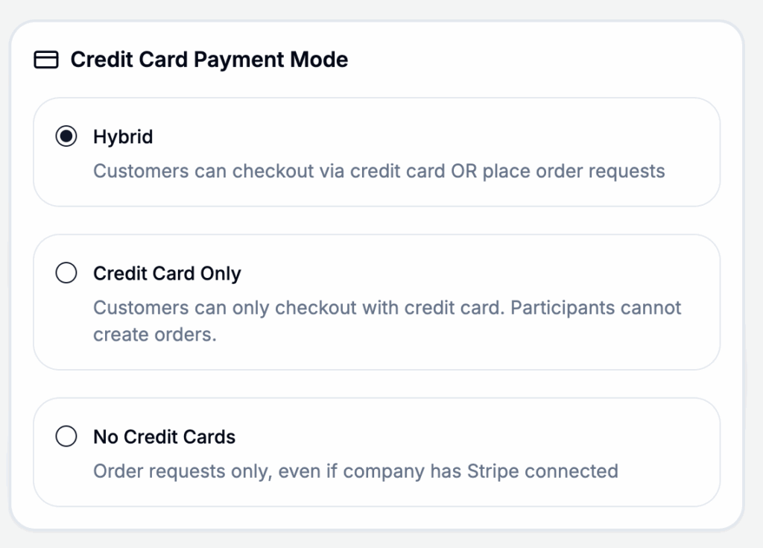Click the Credit Card Only label text
The width and height of the screenshot is (763, 548).
167,274
